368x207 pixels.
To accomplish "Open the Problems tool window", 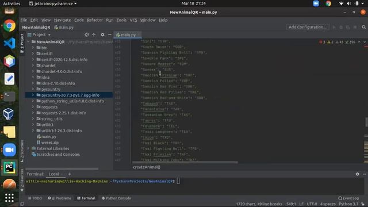I will click(x=59, y=198).
